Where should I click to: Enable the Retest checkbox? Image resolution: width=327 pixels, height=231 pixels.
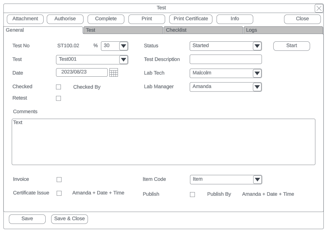pos(59,98)
